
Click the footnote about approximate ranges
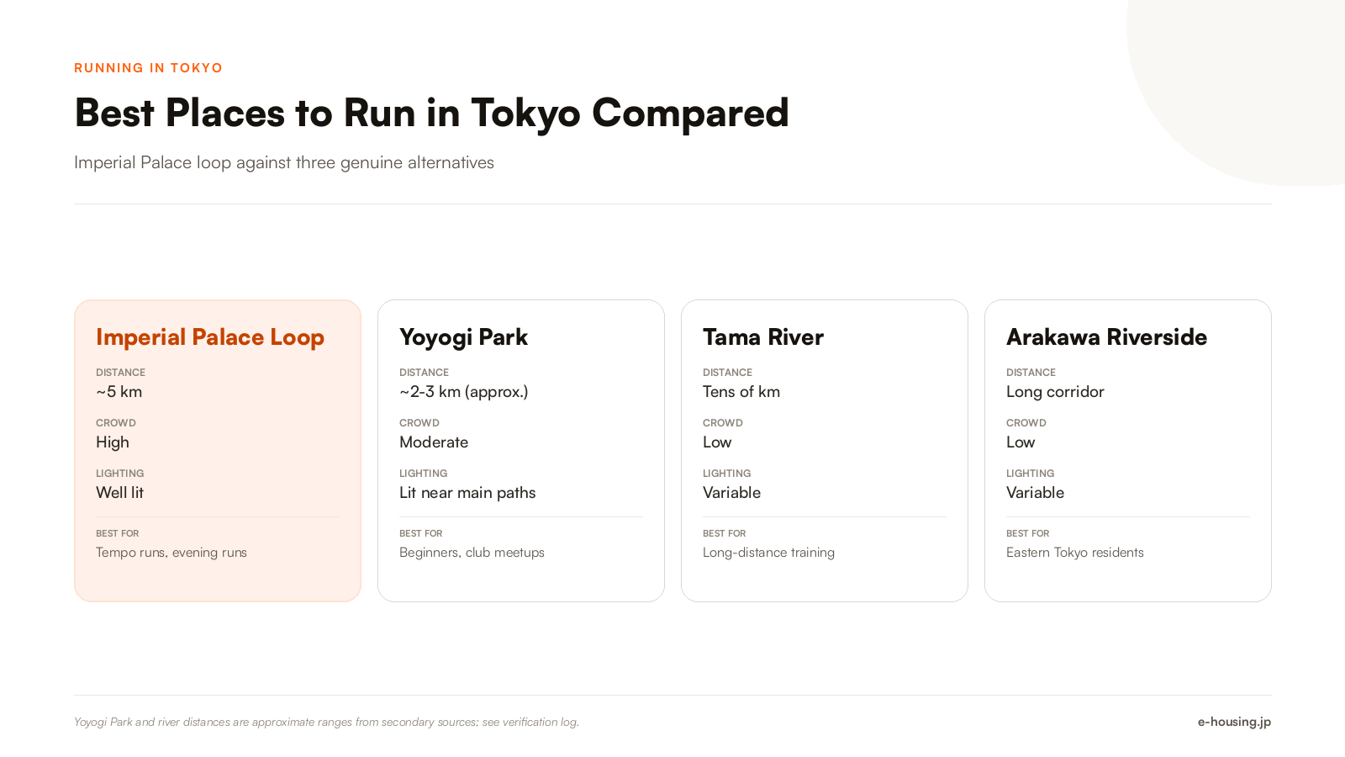(x=326, y=722)
